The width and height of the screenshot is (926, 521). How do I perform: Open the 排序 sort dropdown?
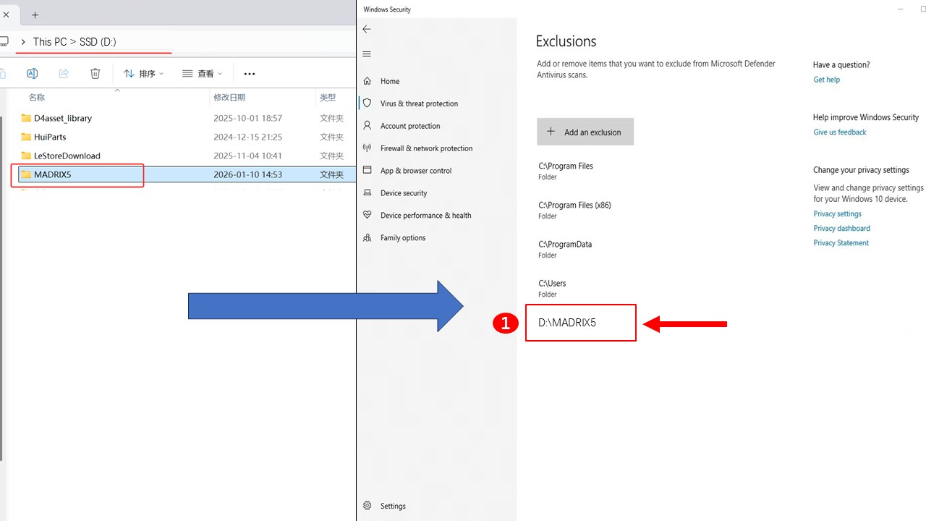[x=143, y=74]
